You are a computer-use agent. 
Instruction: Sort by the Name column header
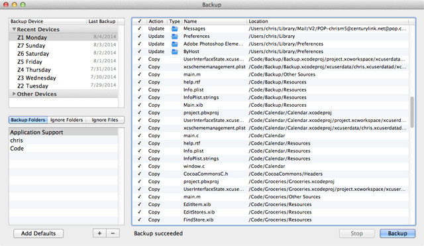pos(214,21)
